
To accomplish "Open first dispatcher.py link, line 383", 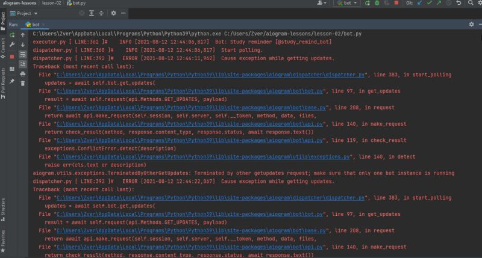I will tap(210, 75).
